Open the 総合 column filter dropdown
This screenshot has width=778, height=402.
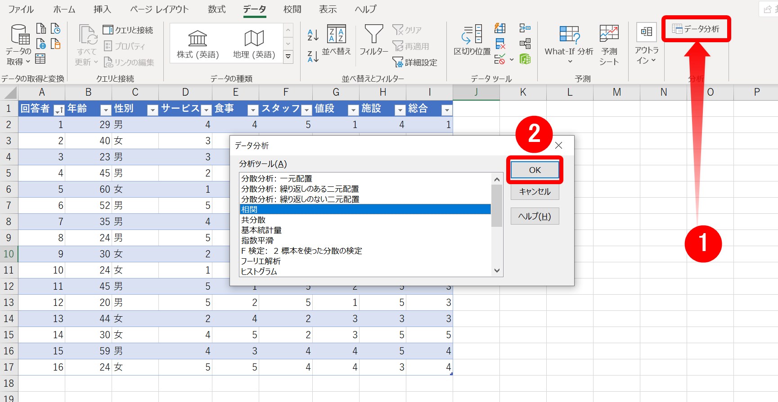point(446,110)
